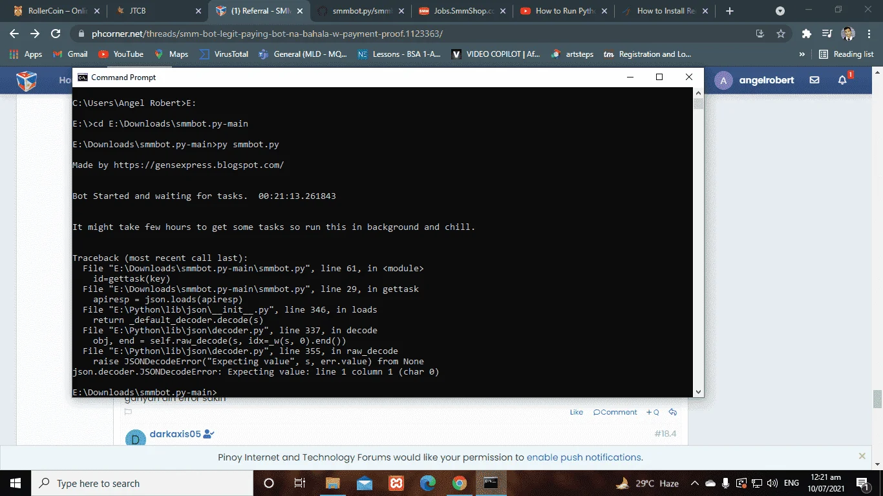Open the forum alerts bell icon
Viewport: 883px width, 496px height.
click(842, 80)
